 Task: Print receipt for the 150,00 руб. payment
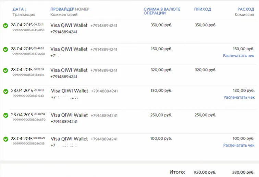pyautogui.click(x=238, y=56)
